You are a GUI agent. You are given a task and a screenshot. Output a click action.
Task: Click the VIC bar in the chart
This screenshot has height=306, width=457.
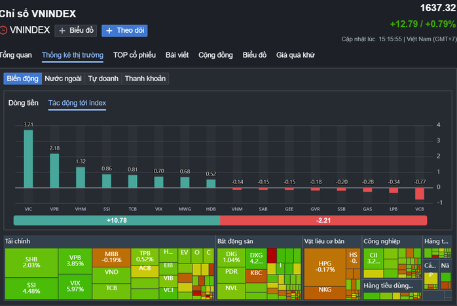coord(28,159)
